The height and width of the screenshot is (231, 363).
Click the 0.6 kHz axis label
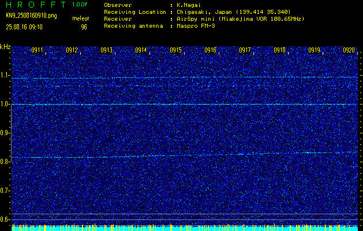5,219
